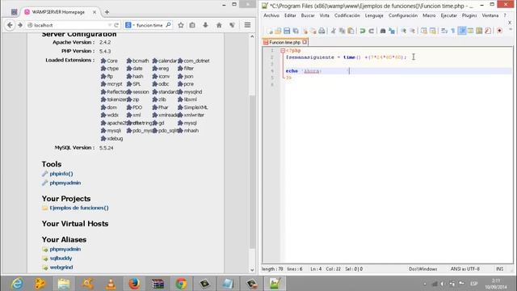Go forward in Firefox
The image size is (517, 291).
[20, 25]
